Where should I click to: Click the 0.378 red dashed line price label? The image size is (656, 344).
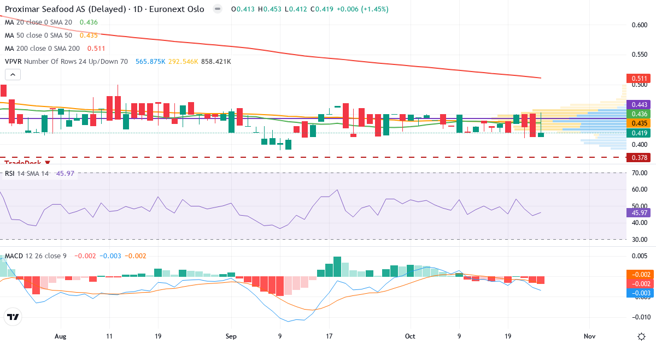point(639,157)
